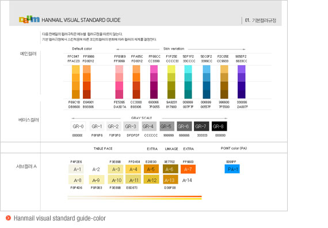Pick the GR-5 gray swatch
The image size is (328, 228).
point(167,126)
